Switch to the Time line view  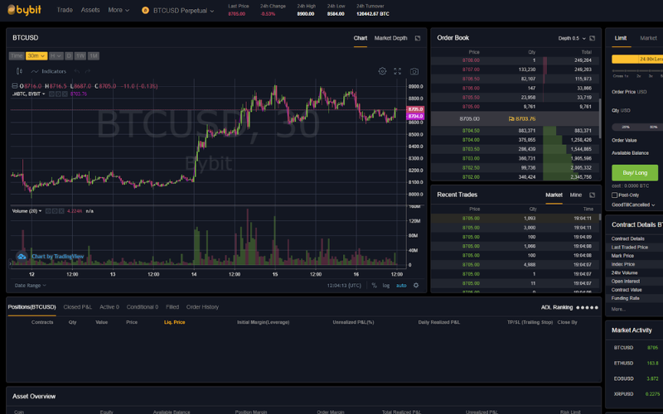point(17,55)
